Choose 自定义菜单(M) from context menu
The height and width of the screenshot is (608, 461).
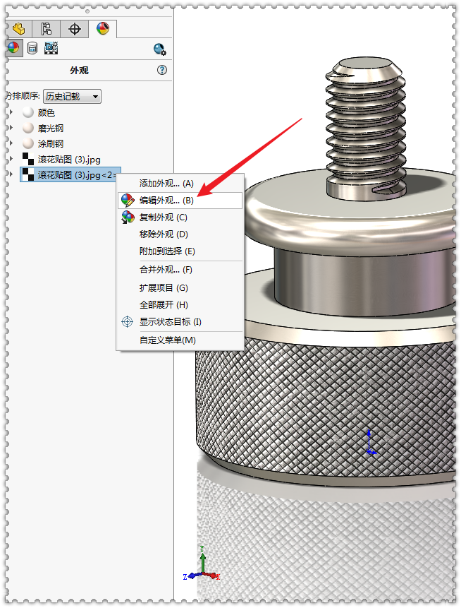(180, 340)
